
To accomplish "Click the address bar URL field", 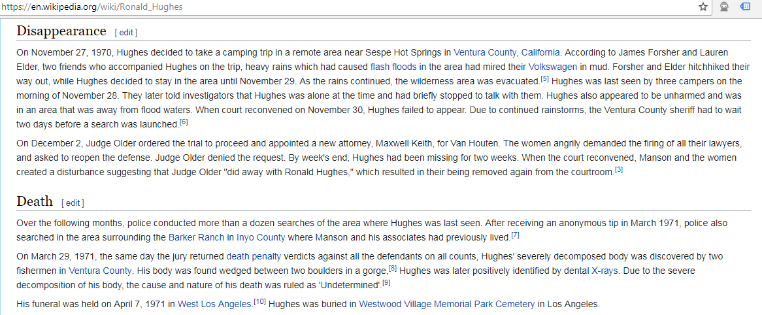I will [327, 7].
